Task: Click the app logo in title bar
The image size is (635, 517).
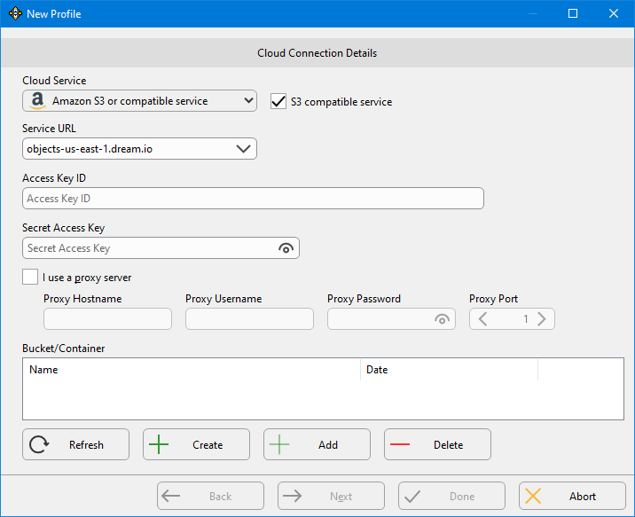Action: tap(14, 13)
